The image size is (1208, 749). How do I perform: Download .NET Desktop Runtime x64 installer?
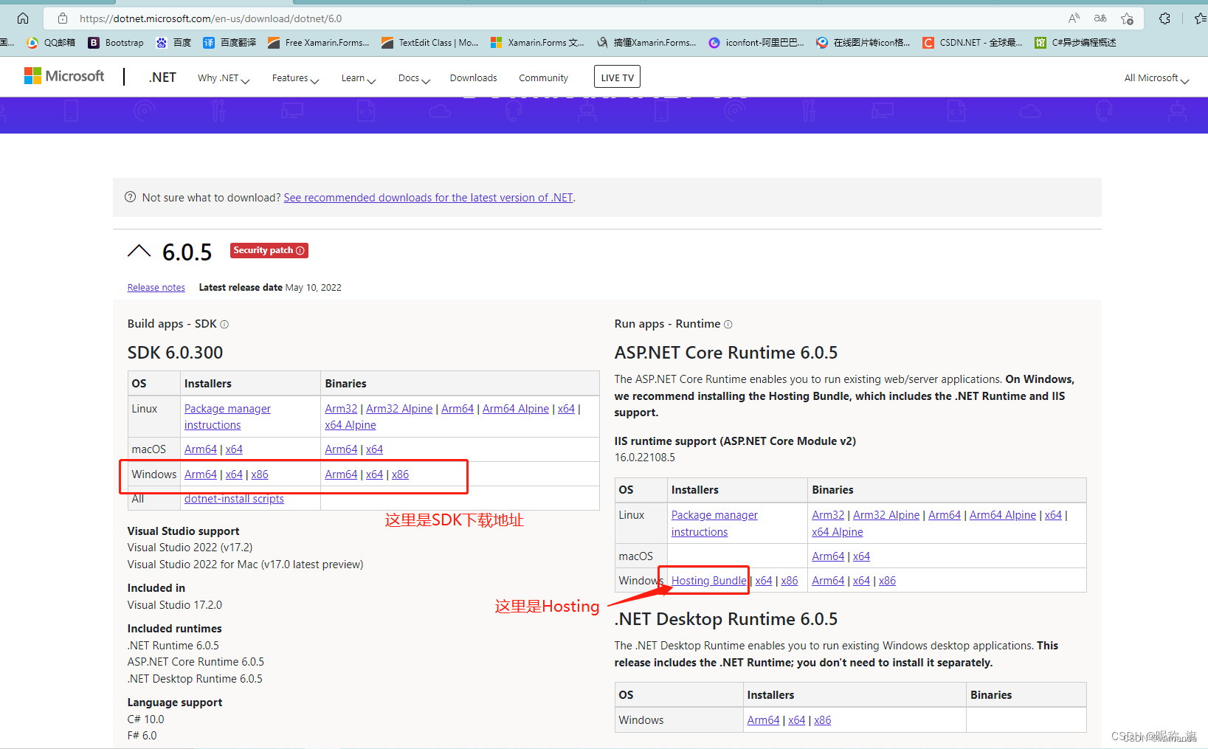coord(796,720)
